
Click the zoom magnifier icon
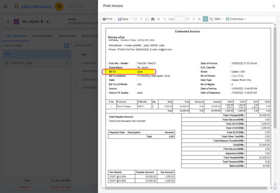(211, 19)
